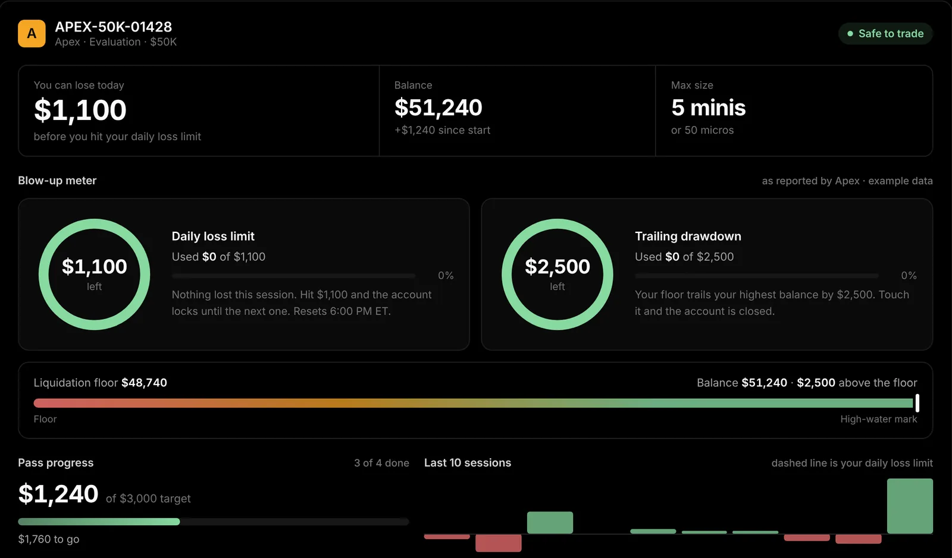Click 'Used $0 of $1,100' text
Viewport: 952px width, 558px height.
218,257
